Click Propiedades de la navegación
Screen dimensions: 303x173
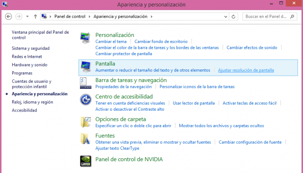click(123, 87)
